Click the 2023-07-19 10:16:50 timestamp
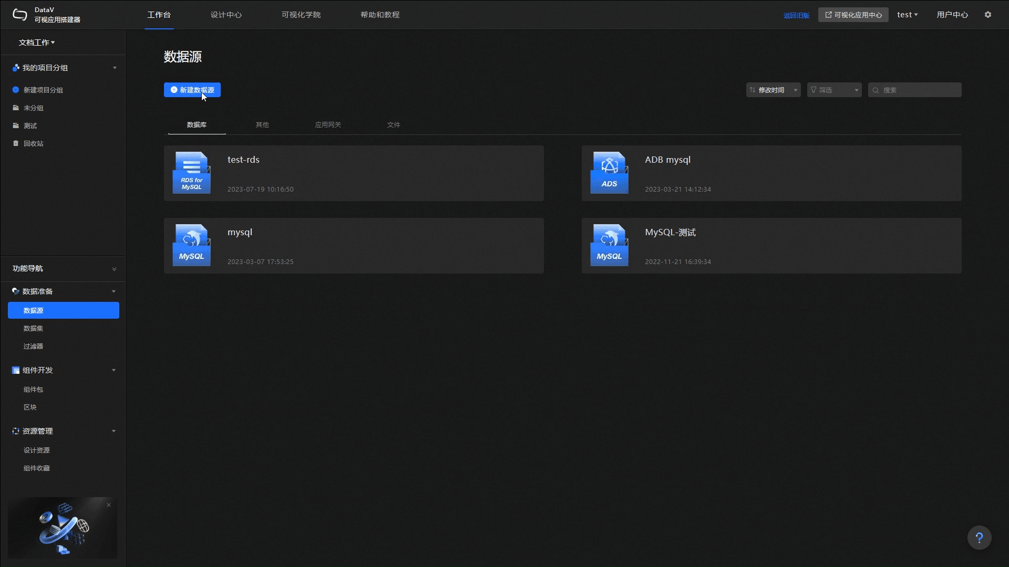The height and width of the screenshot is (567, 1009). coord(261,189)
